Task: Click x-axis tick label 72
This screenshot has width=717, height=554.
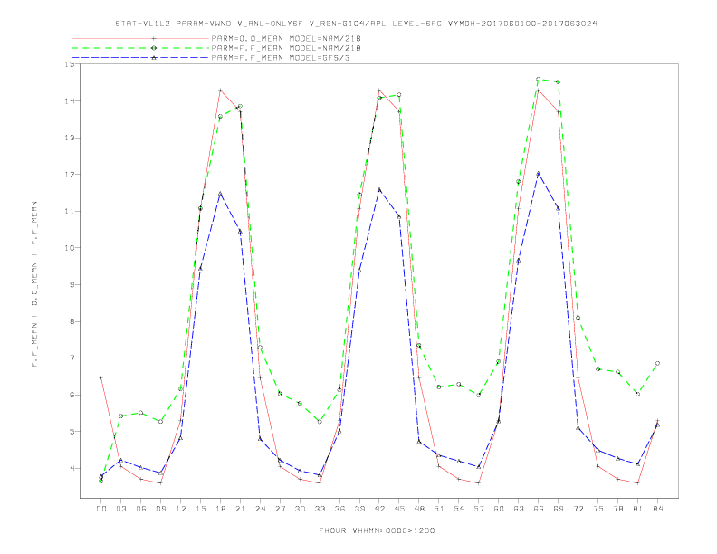Action: pyautogui.click(x=578, y=509)
